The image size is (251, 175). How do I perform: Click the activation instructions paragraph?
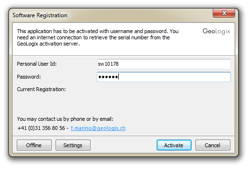[x=98, y=37]
